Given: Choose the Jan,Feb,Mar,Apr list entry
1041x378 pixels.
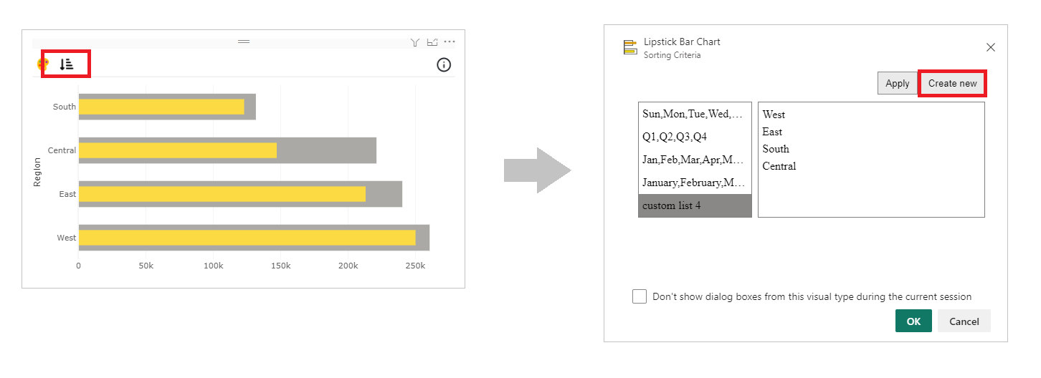Looking at the screenshot, I should tap(695, 160).
